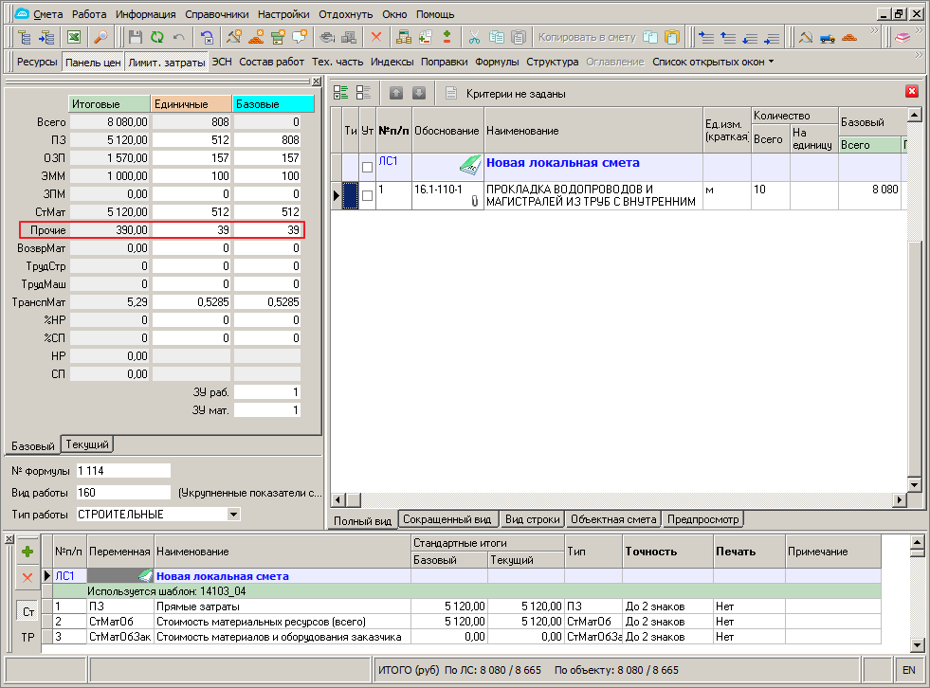Toggle the Лимит. затраты button
930x688 pixels.
(x=167, y=62)
